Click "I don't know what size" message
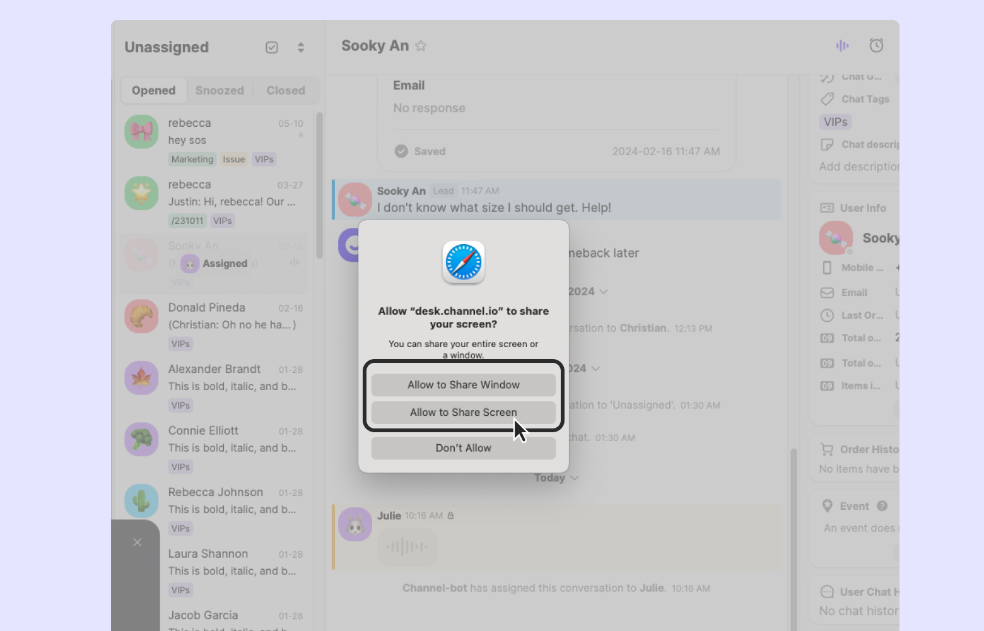 coord(494,208)
